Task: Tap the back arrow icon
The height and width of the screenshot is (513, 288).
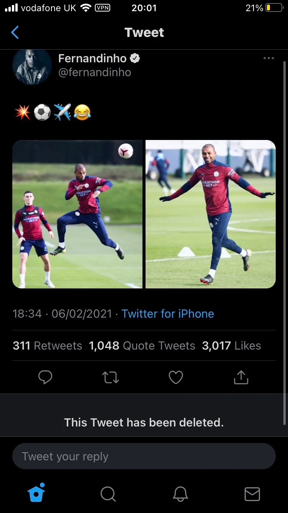Action: (15, 33)
